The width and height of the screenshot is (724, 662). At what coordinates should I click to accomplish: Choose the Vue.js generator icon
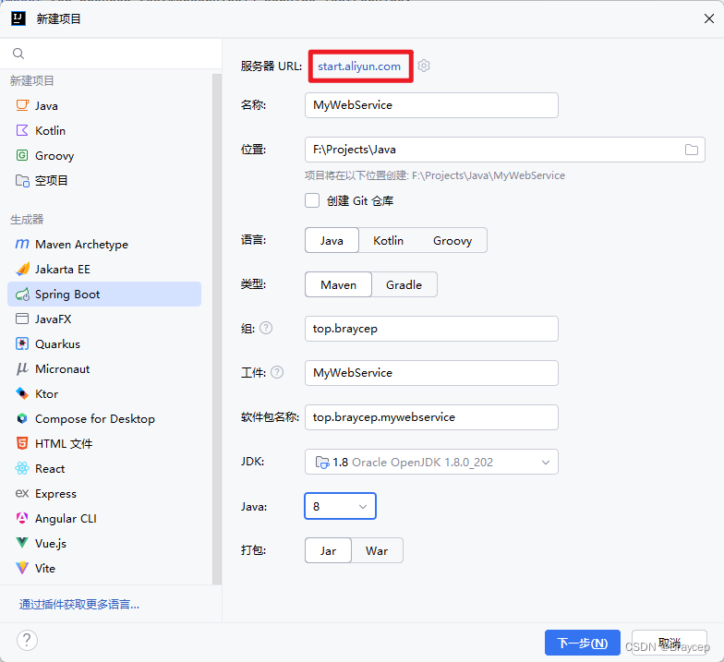pyautogui.click(x=22, y=543)
